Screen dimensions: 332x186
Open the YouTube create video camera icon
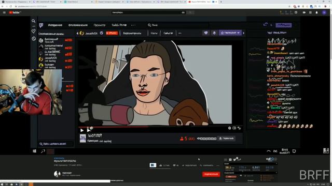click(x=304, y=12)
